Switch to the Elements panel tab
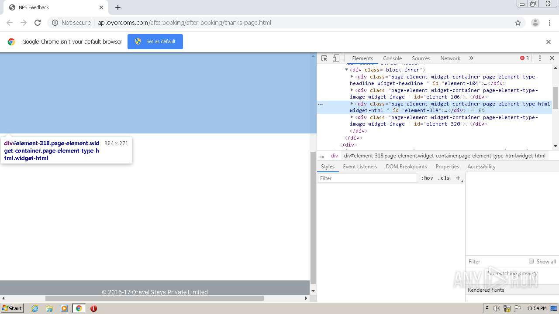Viewport: 559px width, 314px height. pos(362,58)
